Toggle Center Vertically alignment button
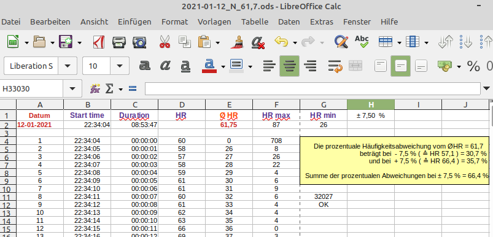The width and height of the screenshot is (493, 237). pyautogui.click(x=400, y=66)
